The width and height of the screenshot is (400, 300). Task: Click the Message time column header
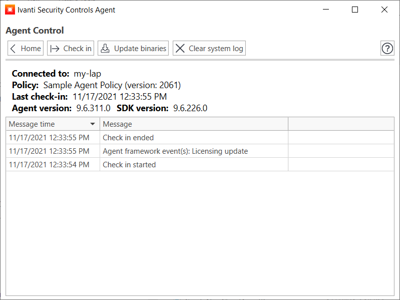53,124
